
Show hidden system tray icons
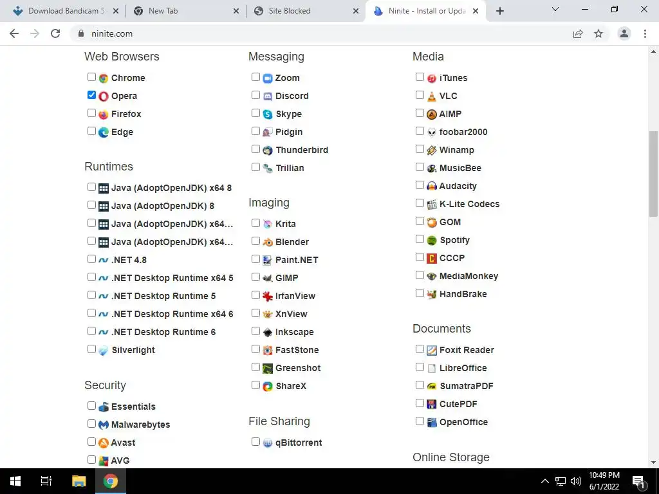tap(544, 481)
